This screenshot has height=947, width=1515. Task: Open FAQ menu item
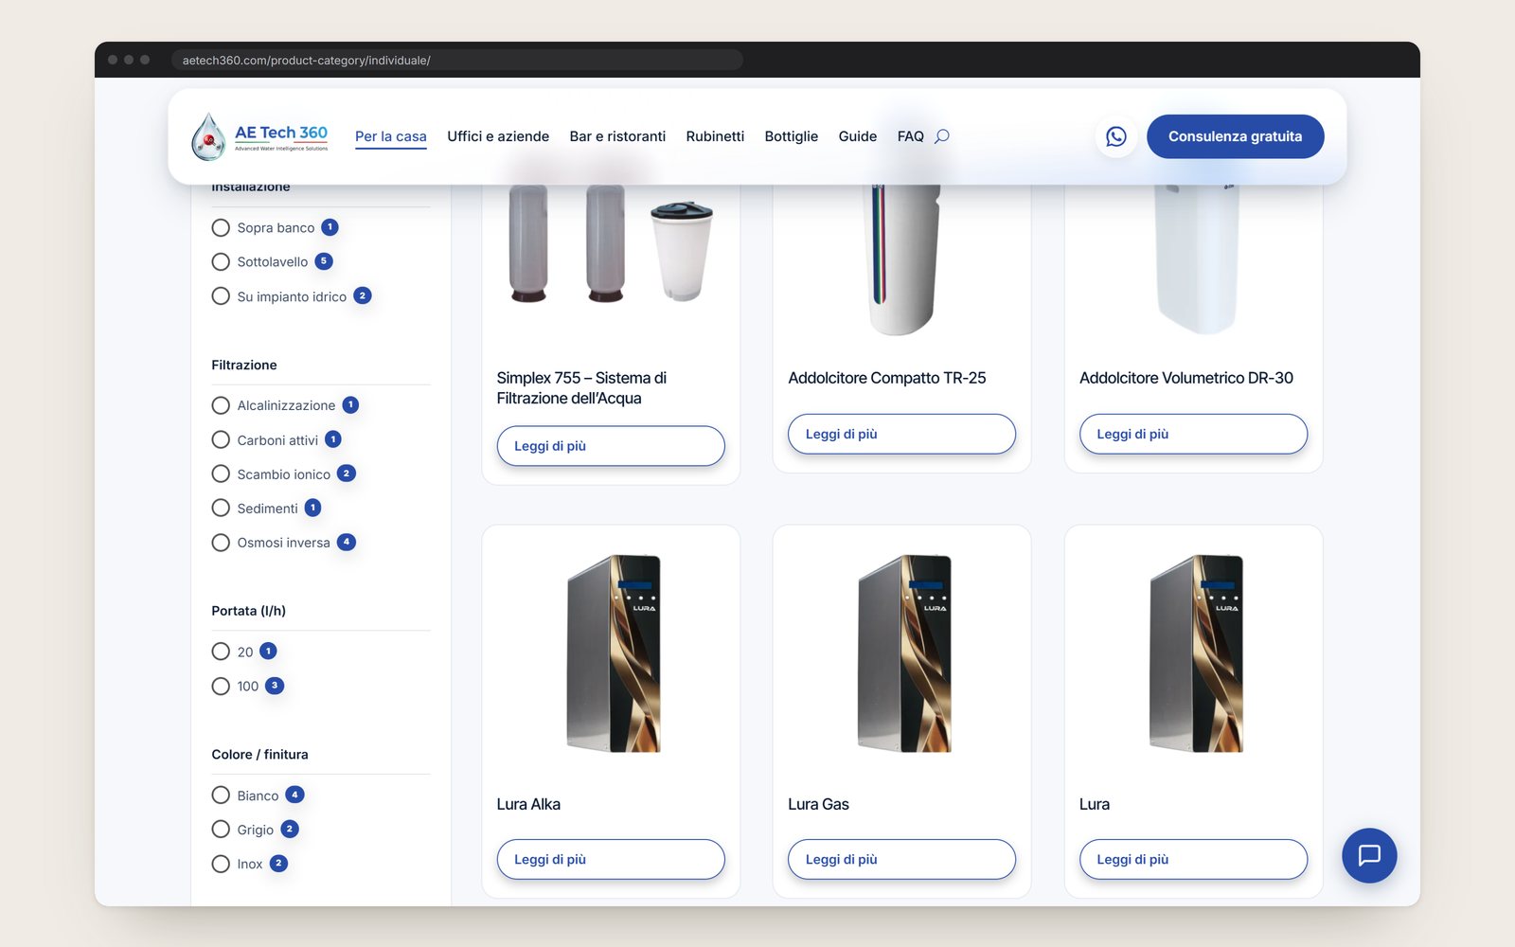pyautogui.click(x=911, y=136)
